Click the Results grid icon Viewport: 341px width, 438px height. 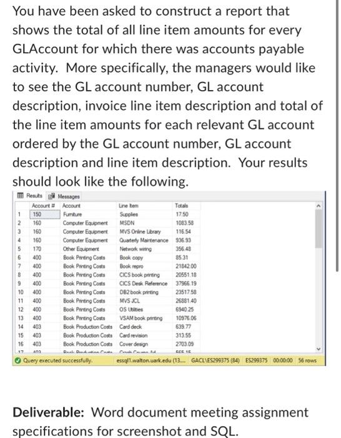(x=21, y=195)
